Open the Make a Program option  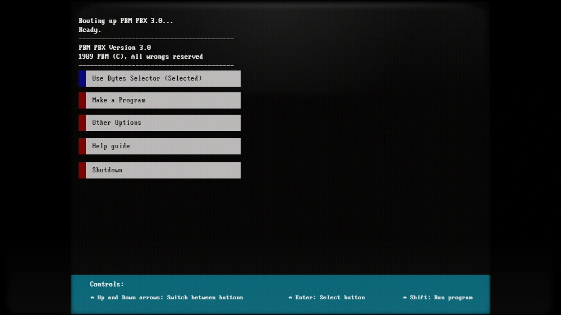[x=159, y=100]
